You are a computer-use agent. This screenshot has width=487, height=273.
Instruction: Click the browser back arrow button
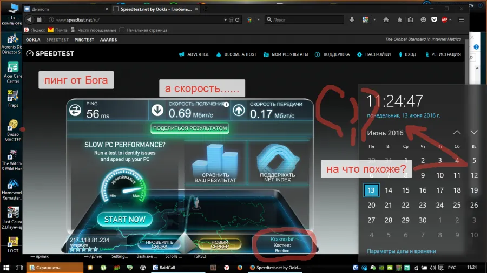point(29,19)
